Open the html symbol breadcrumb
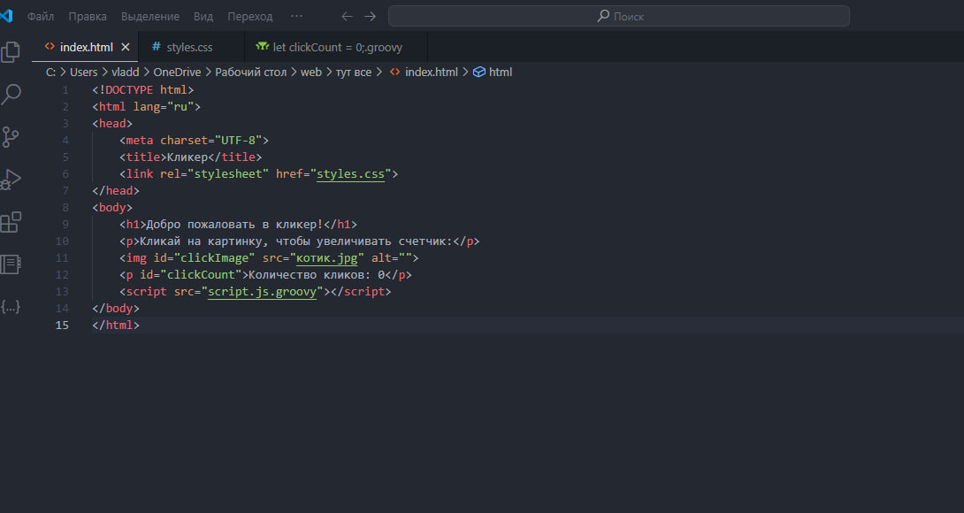This screenshot has width=964, height=513. [501, 72]
